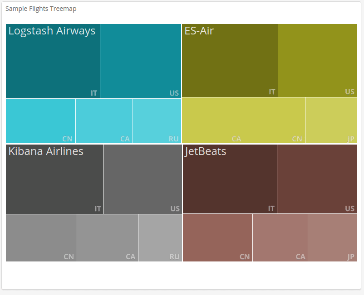The height and width of the screenshot is (295, 364).
Task: Click JetBeats CA block
Action: point(280,238)
